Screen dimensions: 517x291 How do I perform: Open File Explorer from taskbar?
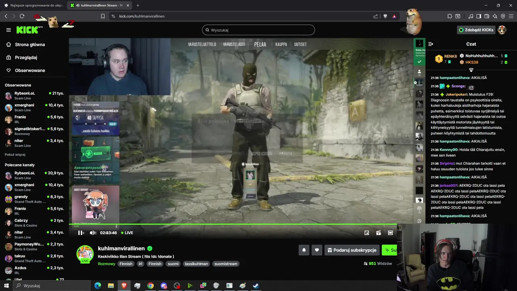[x=111, y=286]
